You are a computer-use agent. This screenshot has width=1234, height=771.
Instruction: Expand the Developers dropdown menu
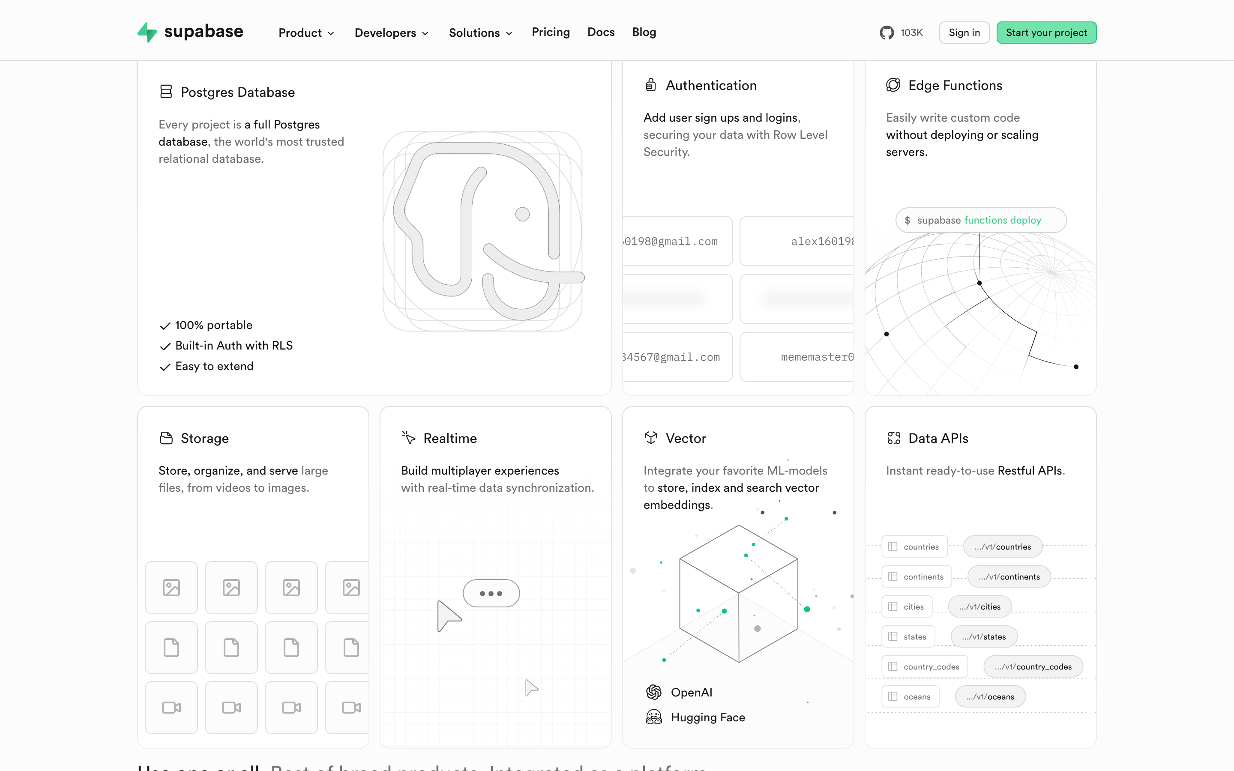(x=392, y=33)
